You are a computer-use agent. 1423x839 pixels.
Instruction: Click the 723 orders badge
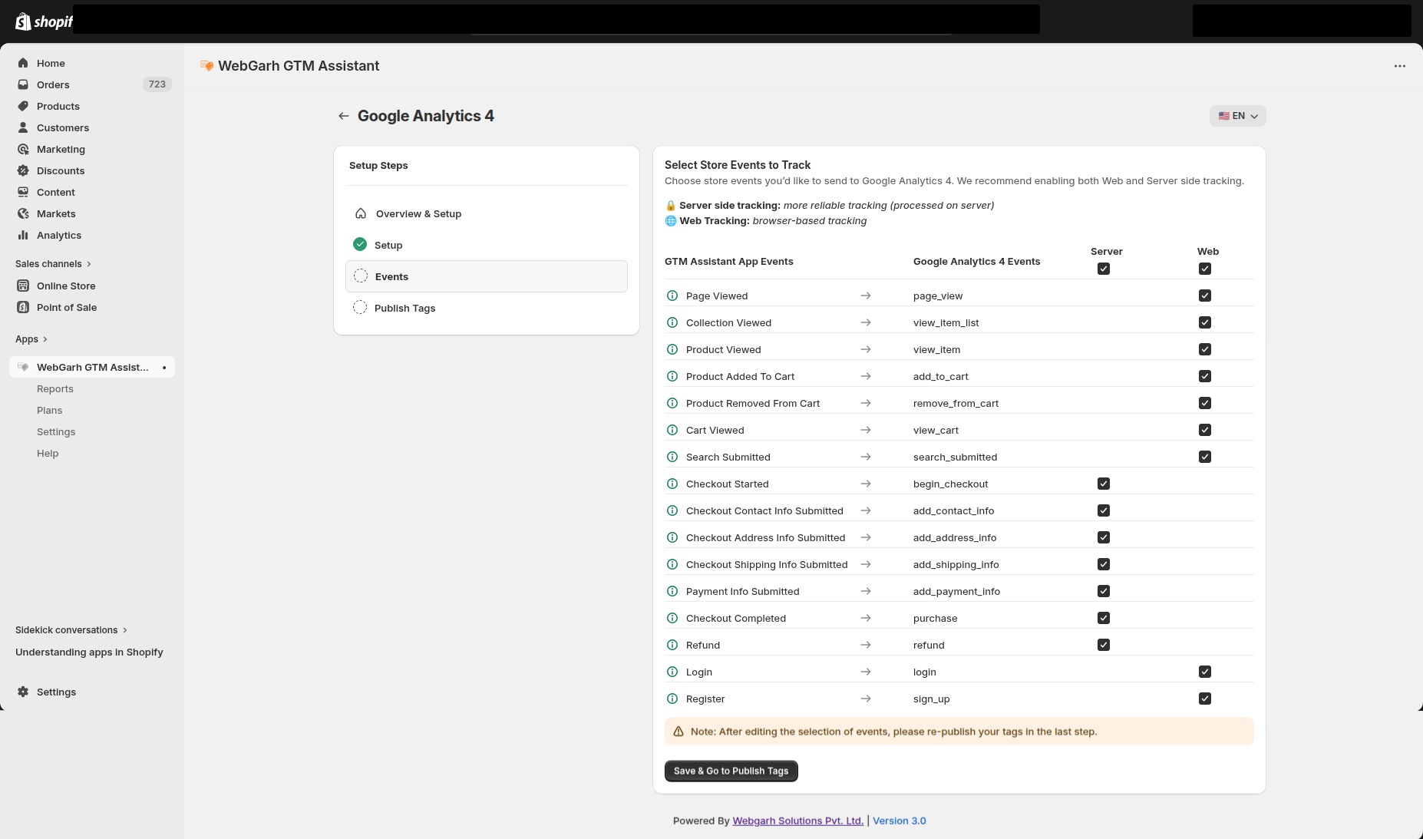[x=157, y=84]
